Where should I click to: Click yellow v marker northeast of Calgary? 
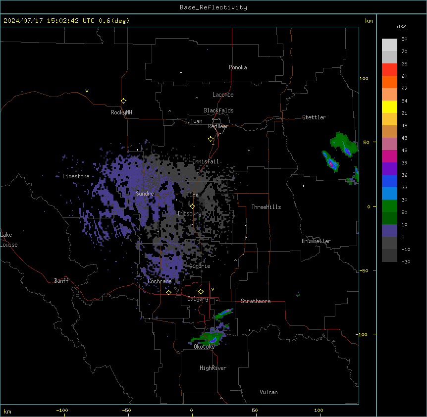[213, 289]
